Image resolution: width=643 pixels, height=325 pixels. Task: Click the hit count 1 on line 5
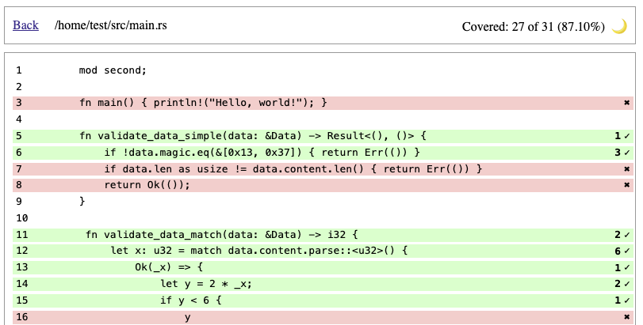point(618,136)
